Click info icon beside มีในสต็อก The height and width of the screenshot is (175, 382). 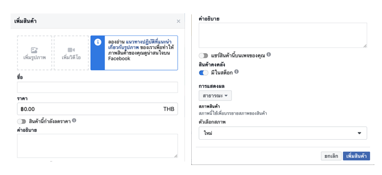[236, 72]
